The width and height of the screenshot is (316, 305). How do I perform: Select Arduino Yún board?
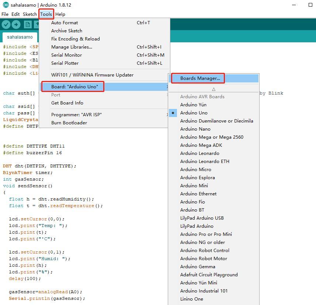pyautogui.click(x=213, y=105)
